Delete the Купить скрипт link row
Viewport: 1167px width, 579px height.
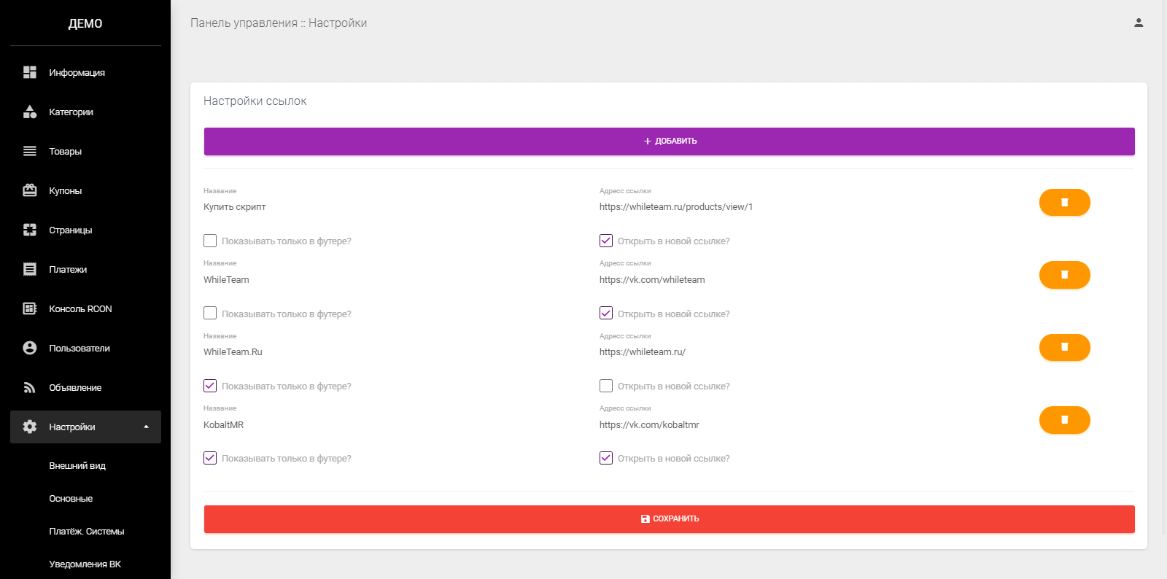[x=1064, y=202]
